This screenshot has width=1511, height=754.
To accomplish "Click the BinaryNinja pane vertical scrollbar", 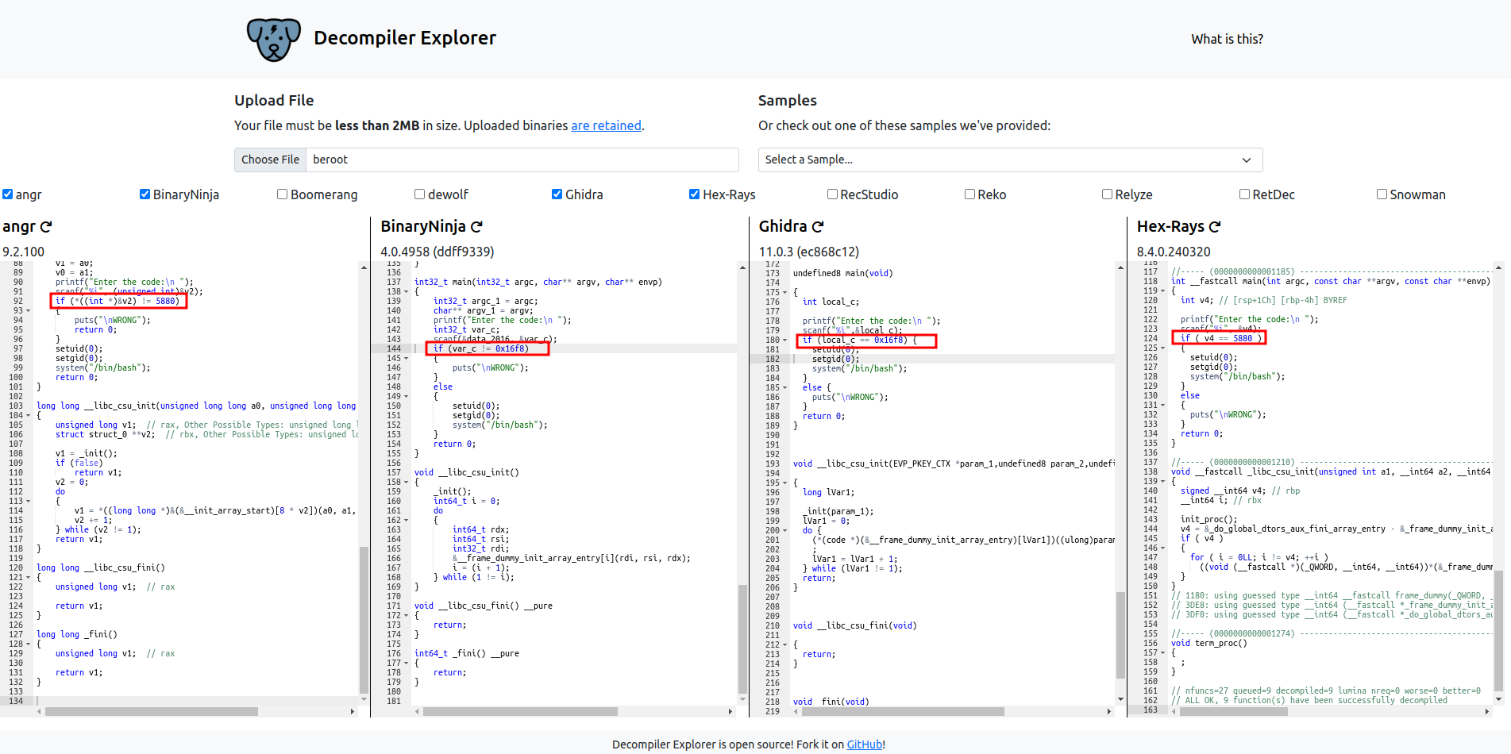I will (742, 639).
